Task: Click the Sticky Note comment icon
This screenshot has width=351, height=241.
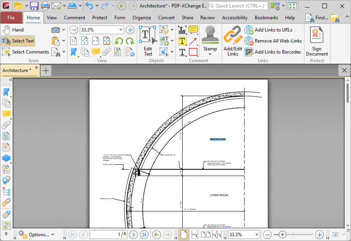Action: (193, 30)
